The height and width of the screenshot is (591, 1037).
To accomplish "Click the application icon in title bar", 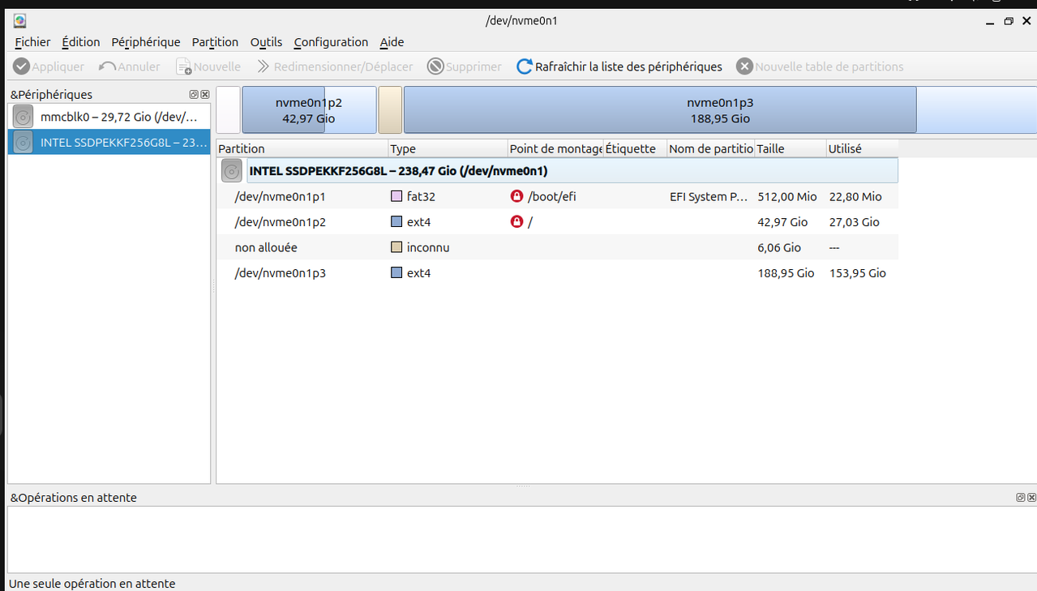I will (19, 21).
